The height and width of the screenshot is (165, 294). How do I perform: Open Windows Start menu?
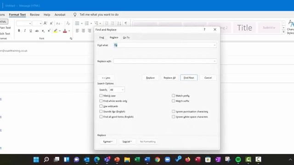click(36, 159)
